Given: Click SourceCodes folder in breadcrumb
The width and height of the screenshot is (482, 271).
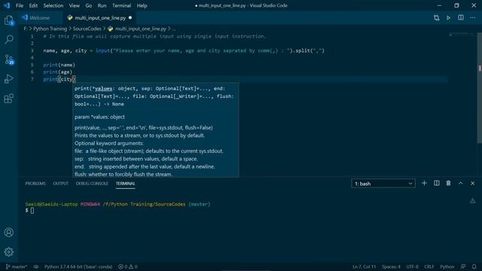Looking at the screenshot, I should [87, 29].
